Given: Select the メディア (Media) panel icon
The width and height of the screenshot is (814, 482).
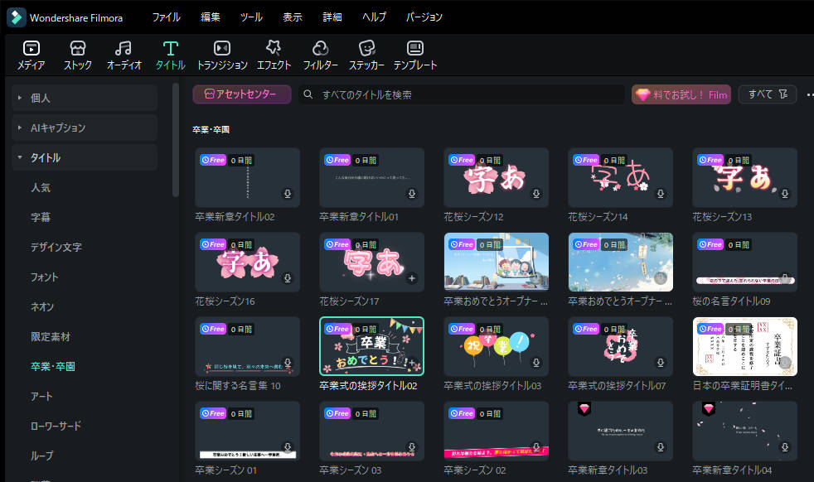Looking at the screenshot, I should point(31,55).
